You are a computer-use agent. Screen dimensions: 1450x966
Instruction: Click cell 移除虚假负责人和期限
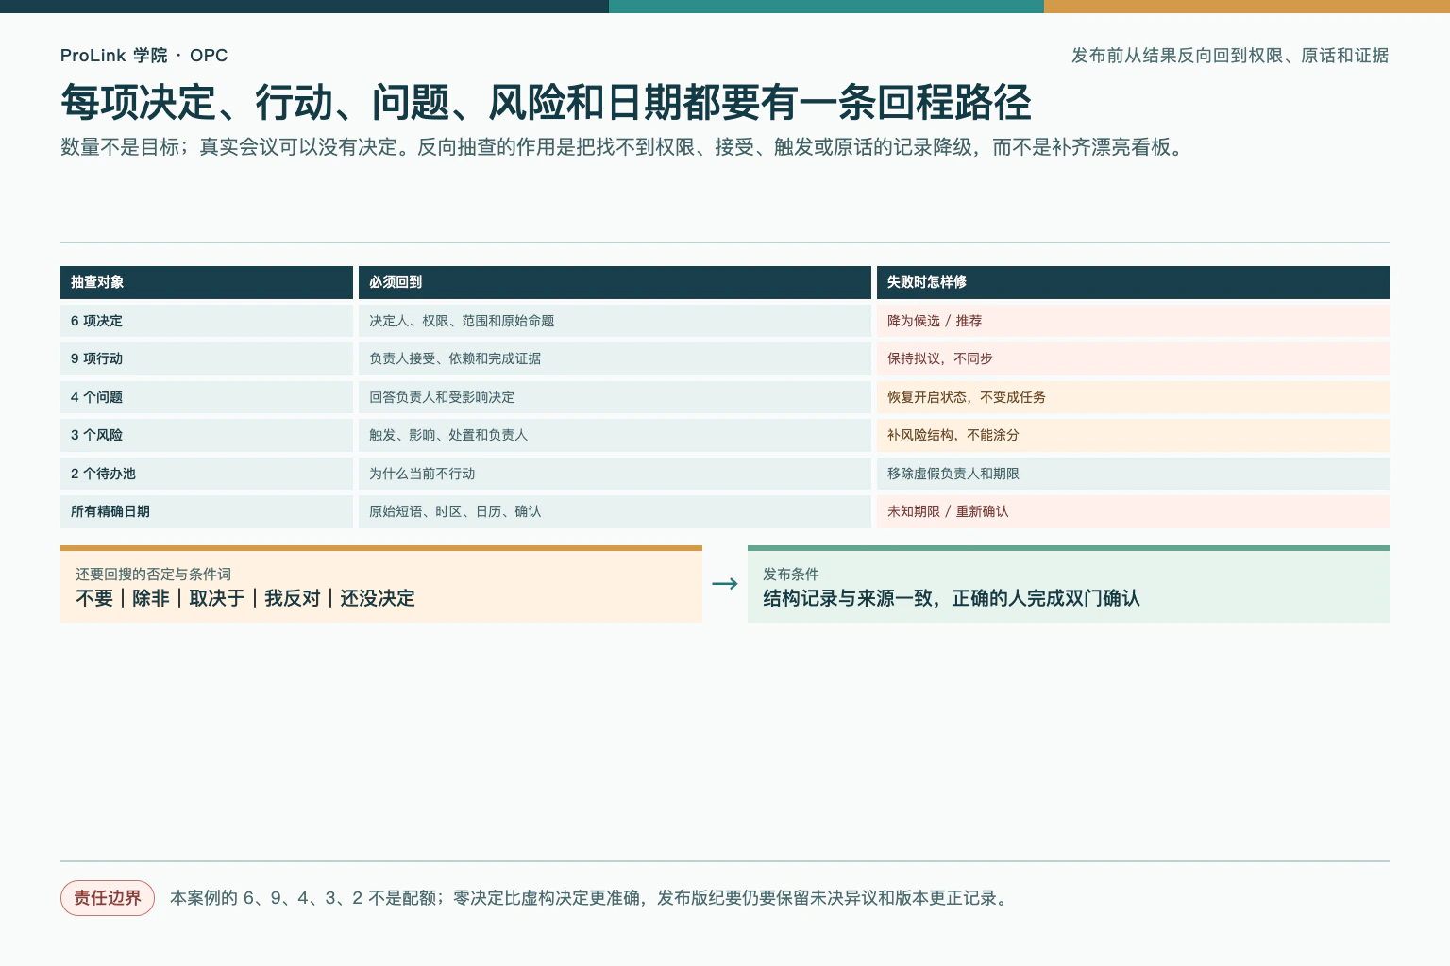pos(1133,474)
